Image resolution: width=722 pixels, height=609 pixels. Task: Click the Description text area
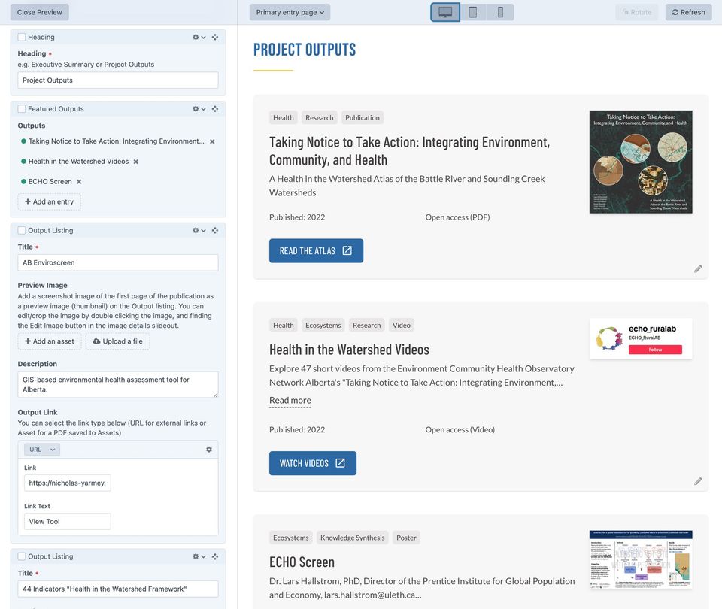(118, 384)
